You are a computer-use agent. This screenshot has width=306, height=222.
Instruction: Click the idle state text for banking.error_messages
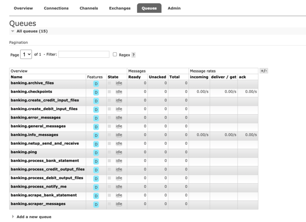119,118
